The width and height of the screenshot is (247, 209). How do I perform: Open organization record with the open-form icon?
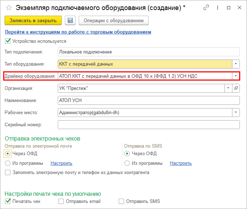[x=236, y=88]
